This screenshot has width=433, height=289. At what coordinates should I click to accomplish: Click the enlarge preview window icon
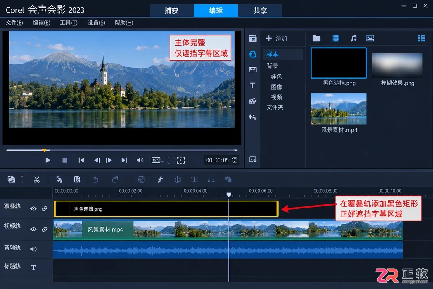(x=181, y=160)
